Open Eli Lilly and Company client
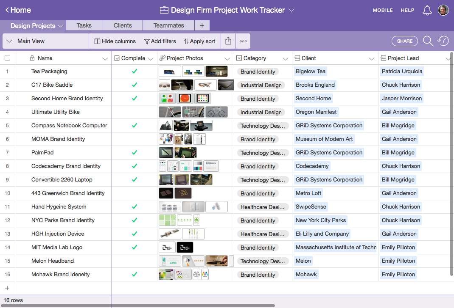The width and height of the screenshot is (454, 308). (x=322, y=234)
